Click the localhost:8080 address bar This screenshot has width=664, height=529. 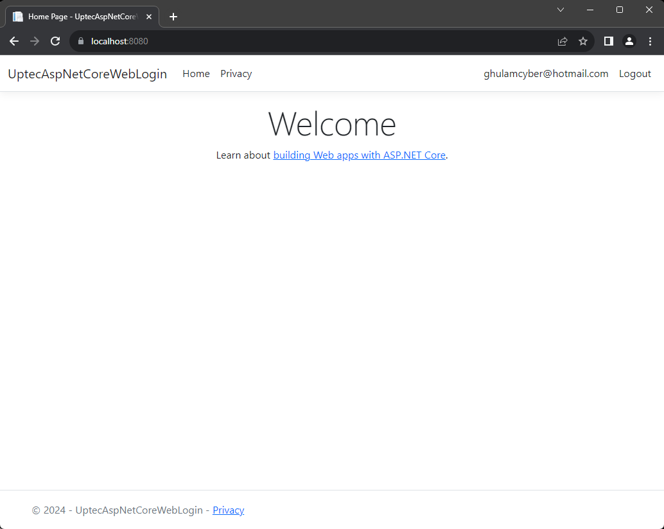[x=321, y=41]
